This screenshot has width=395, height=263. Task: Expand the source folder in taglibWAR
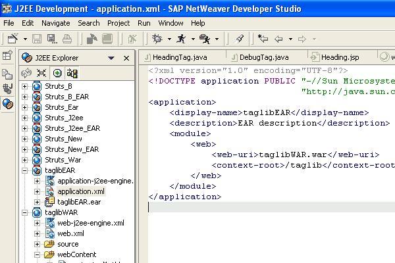point(38,244)
